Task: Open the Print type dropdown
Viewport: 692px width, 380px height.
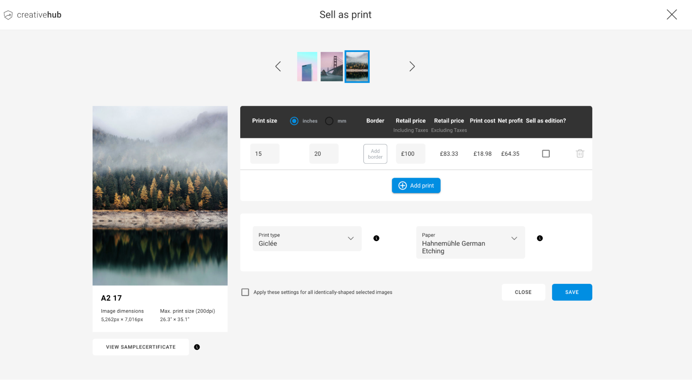Action: tap(307, 239)
